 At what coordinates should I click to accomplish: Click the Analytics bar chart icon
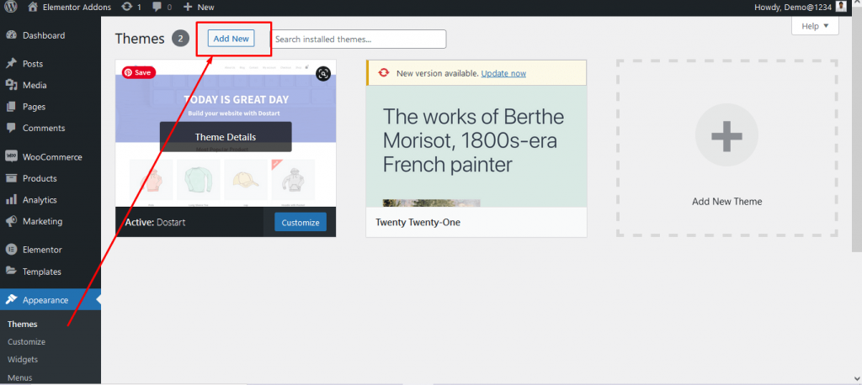[x=11, y=199]
